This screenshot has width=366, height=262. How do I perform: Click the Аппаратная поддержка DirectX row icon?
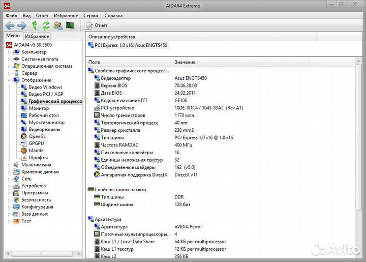[x=97, y=174]
